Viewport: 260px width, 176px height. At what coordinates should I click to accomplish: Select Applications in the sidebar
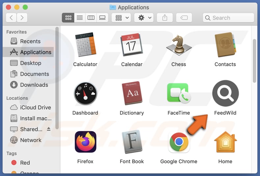[x=28, y=52]
